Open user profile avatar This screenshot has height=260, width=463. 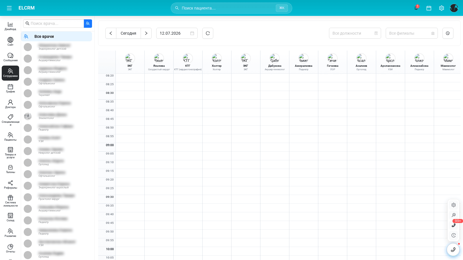[454, 8]
